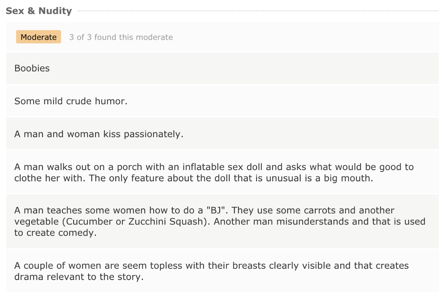Click the 'kiss passionately' advisory entry
Screen dimensions: 443x296
pos(222,134)
